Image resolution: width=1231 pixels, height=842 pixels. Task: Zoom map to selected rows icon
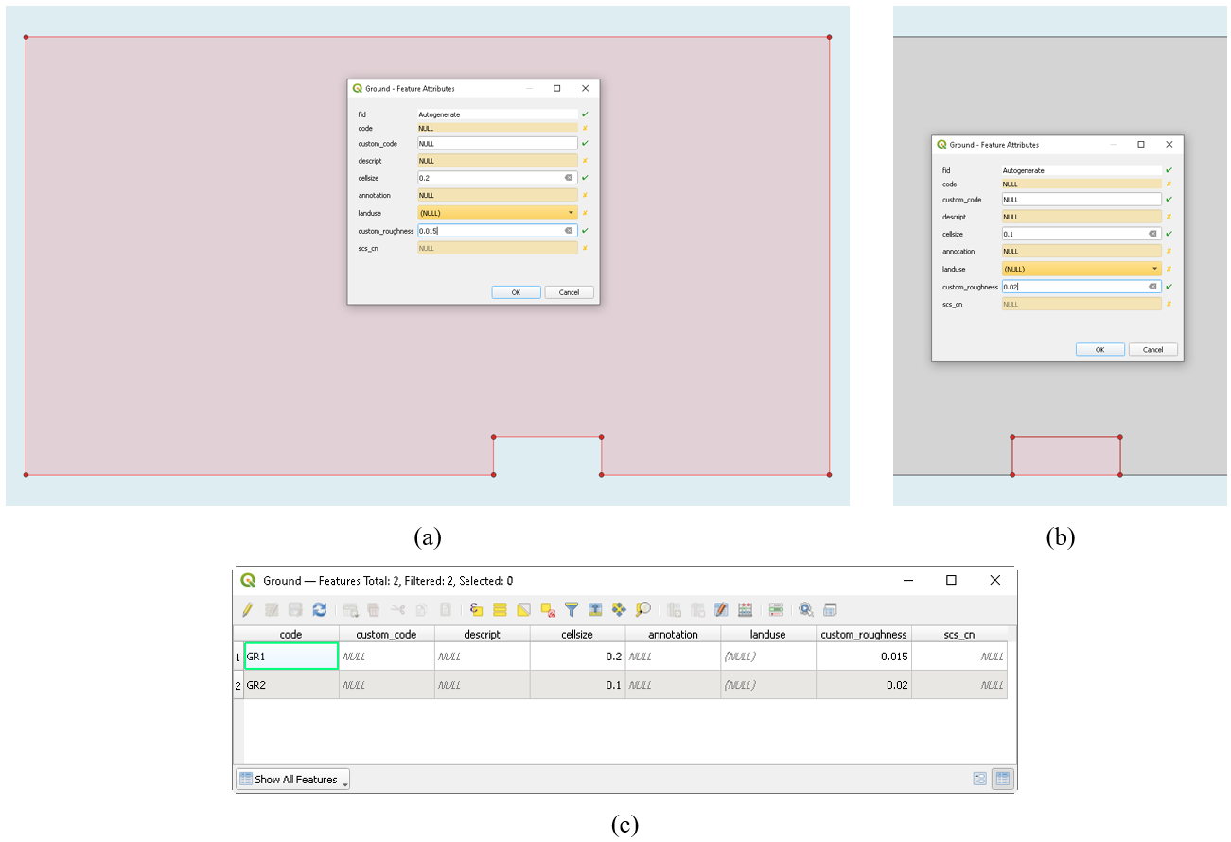643,610
